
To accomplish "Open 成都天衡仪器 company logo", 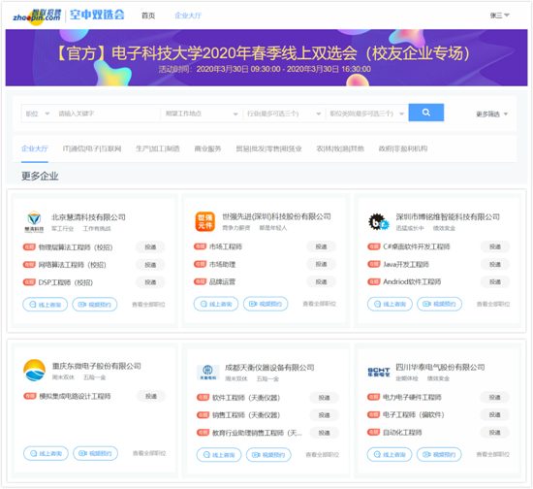I will click(207, 372).
